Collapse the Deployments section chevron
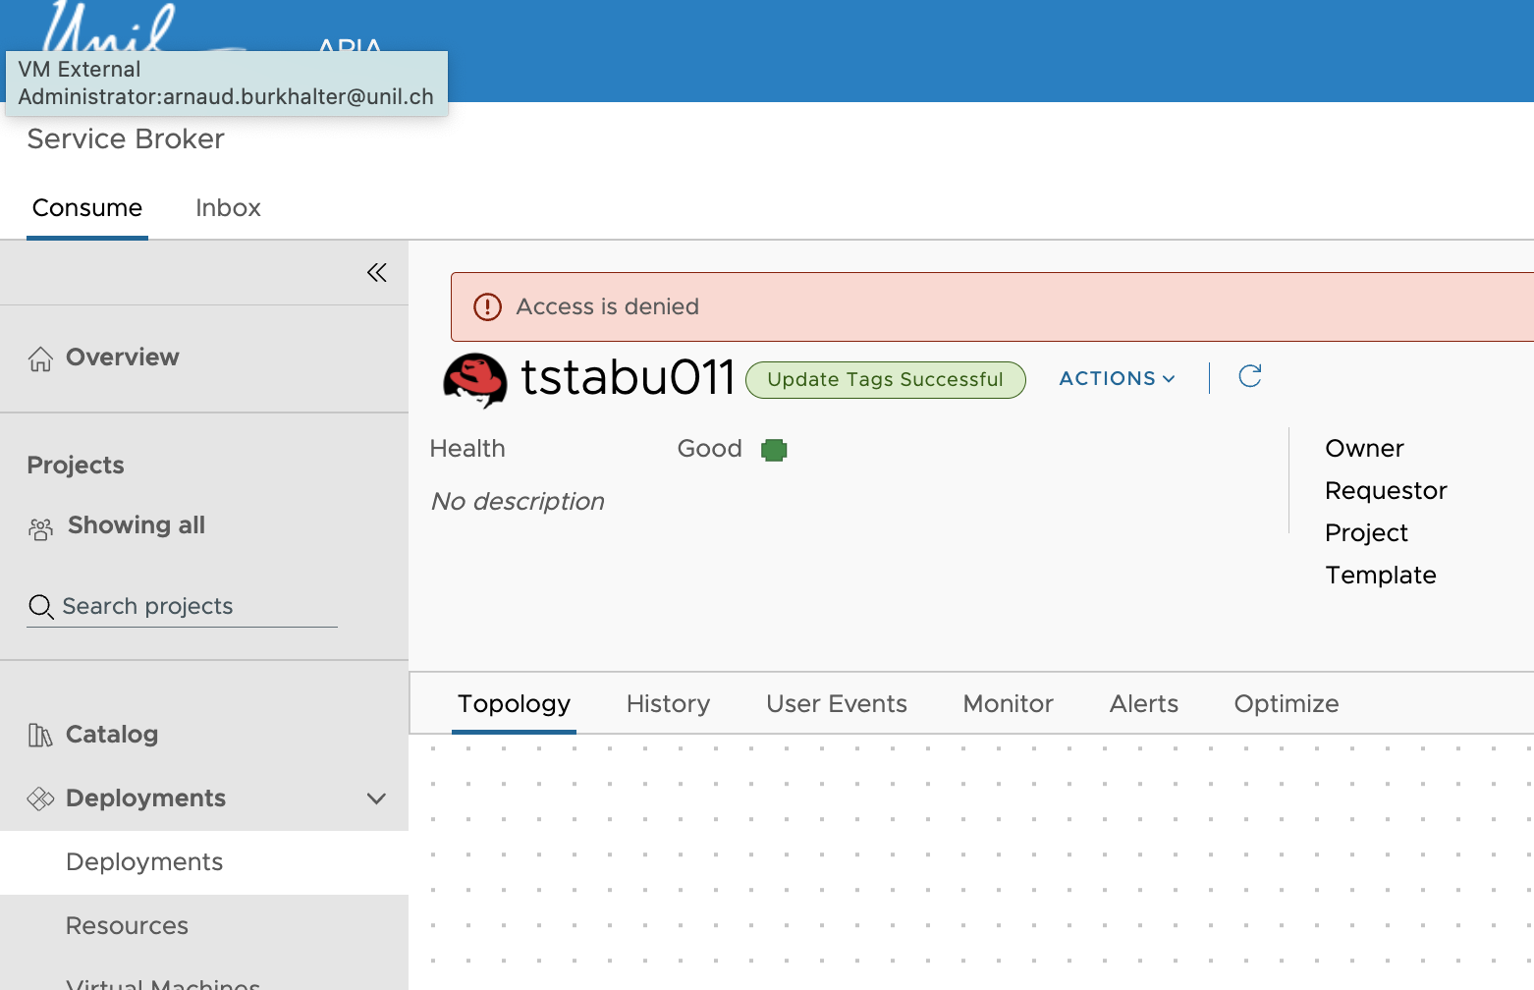The height and width of the screenshot is (990, 1534). click(x=376, y=798)
